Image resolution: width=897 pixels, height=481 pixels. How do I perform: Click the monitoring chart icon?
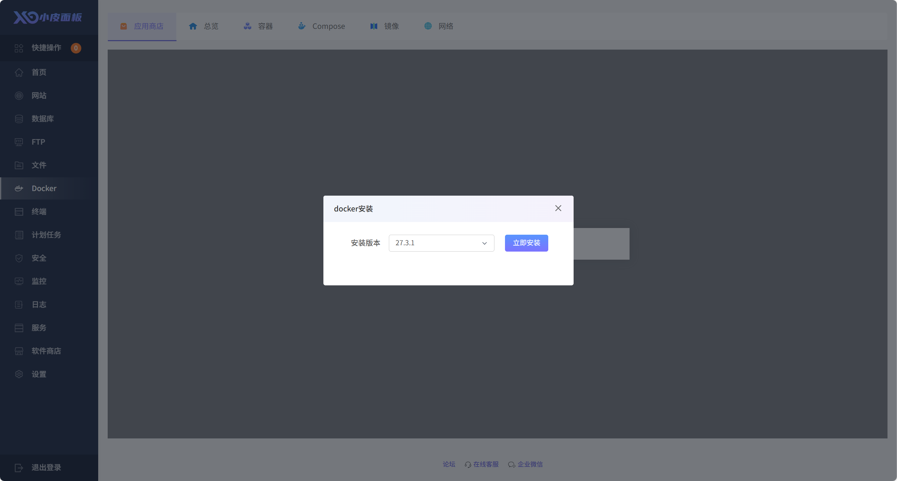19,281
